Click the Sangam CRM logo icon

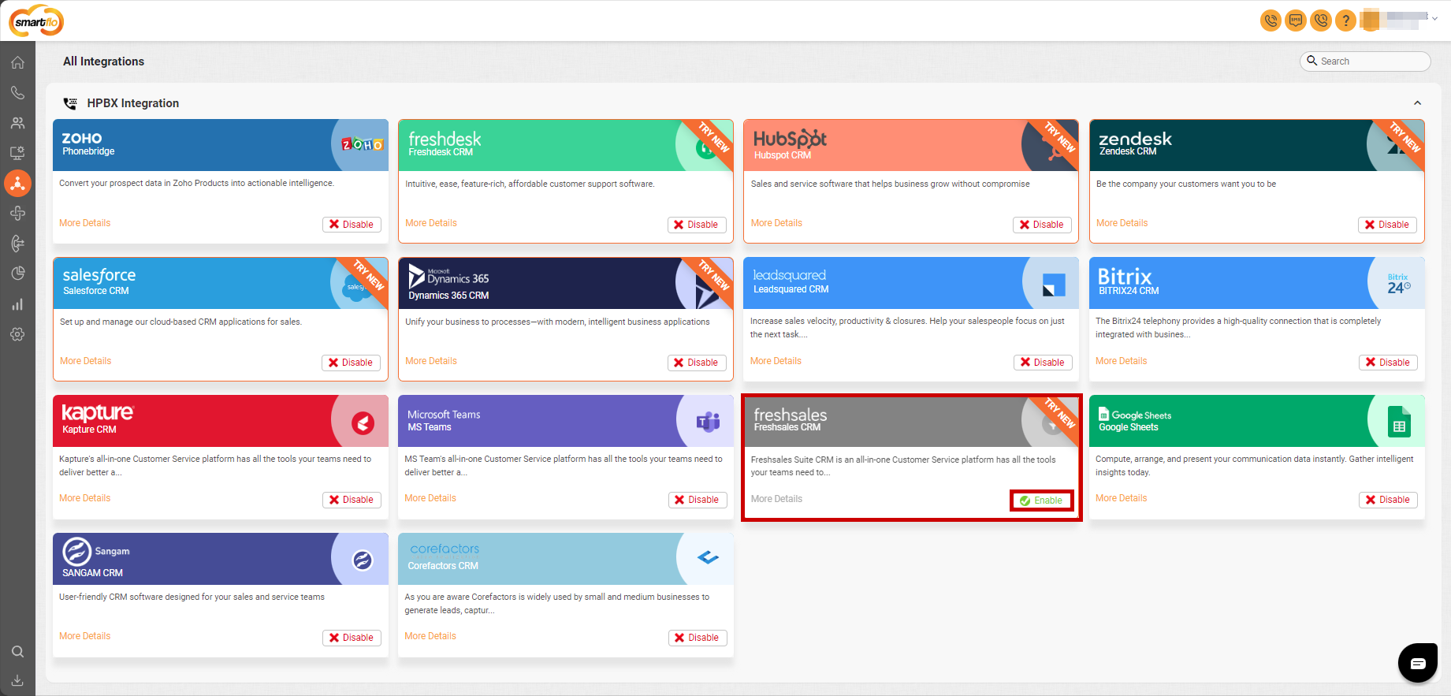click(363, 560)
